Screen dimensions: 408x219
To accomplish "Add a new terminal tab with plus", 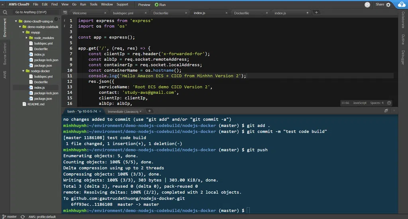I will tap(149, 111).
